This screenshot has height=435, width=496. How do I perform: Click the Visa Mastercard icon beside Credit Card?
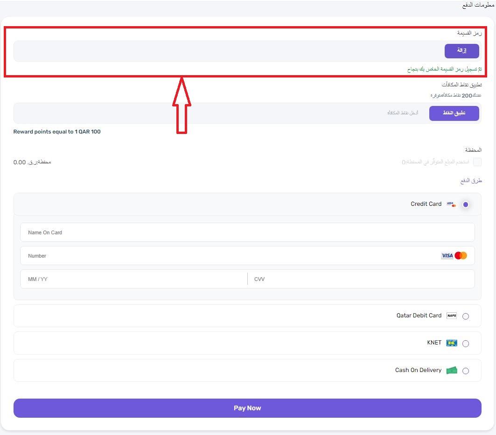click(451, 204)
